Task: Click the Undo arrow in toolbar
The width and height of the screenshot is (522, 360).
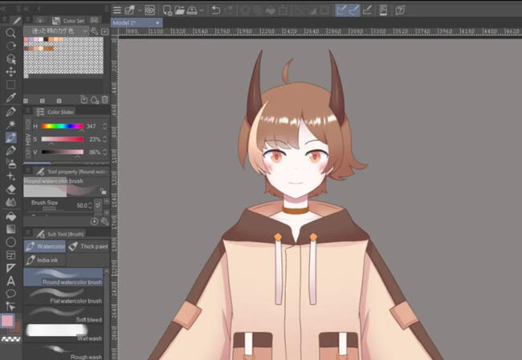Action: point(215,10)
